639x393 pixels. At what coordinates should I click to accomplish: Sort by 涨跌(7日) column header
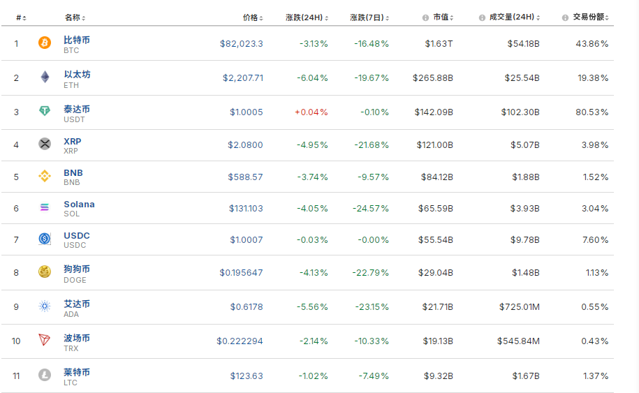pos(369,17)
